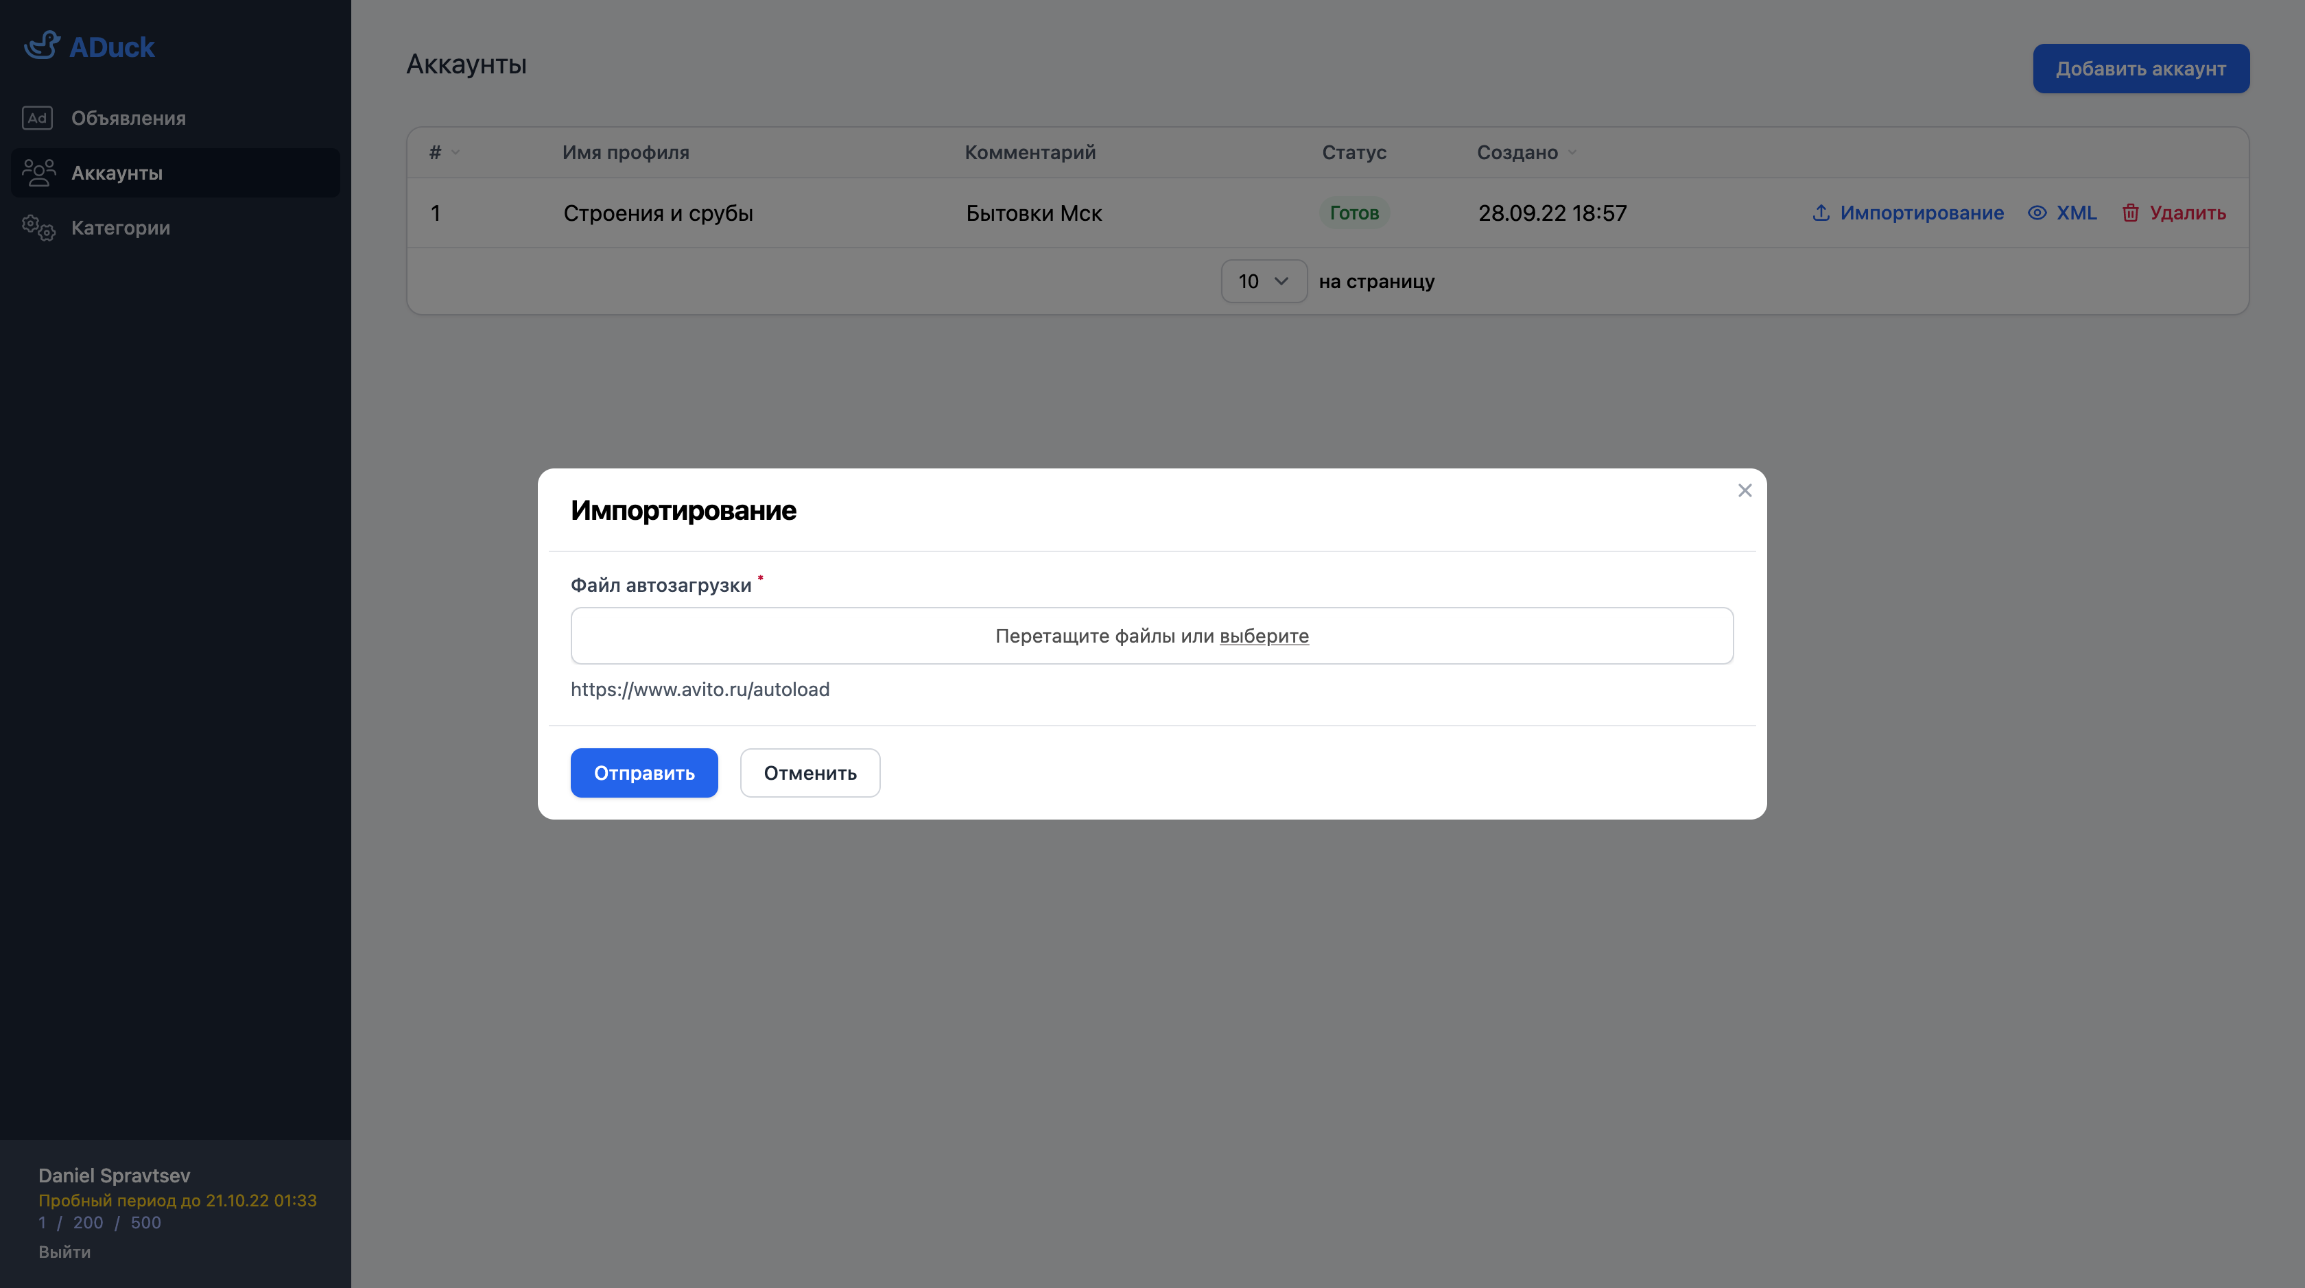Sort by the Создано column arrow

1572,153
